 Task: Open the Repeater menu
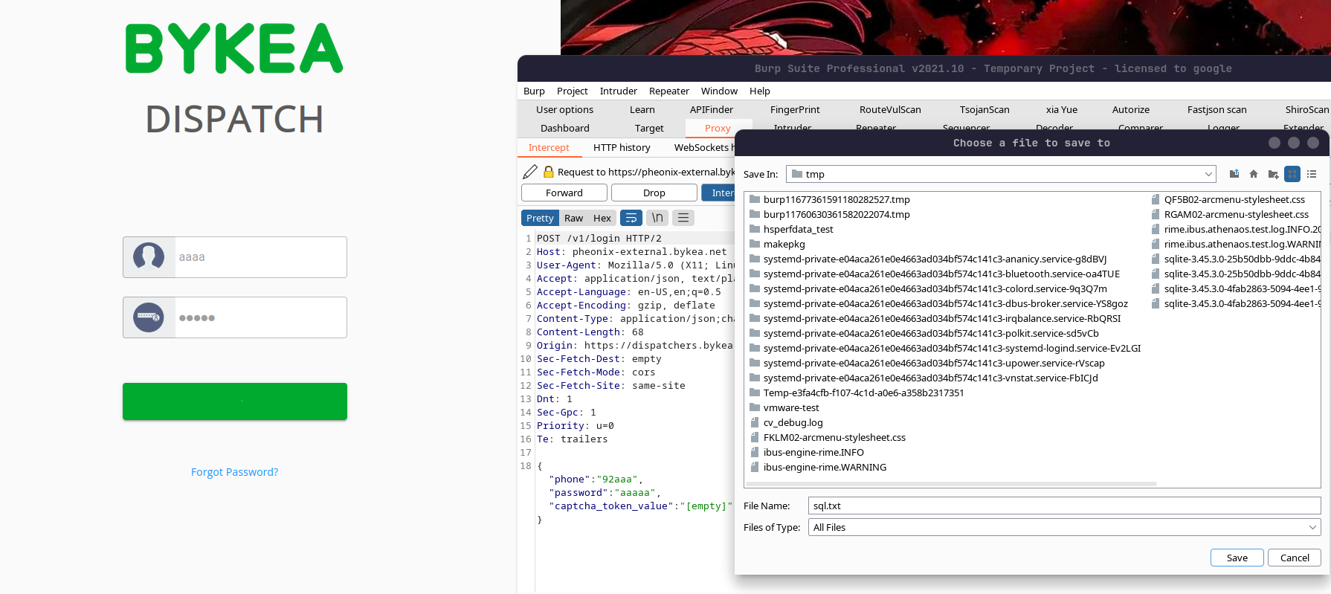[669, 91]
